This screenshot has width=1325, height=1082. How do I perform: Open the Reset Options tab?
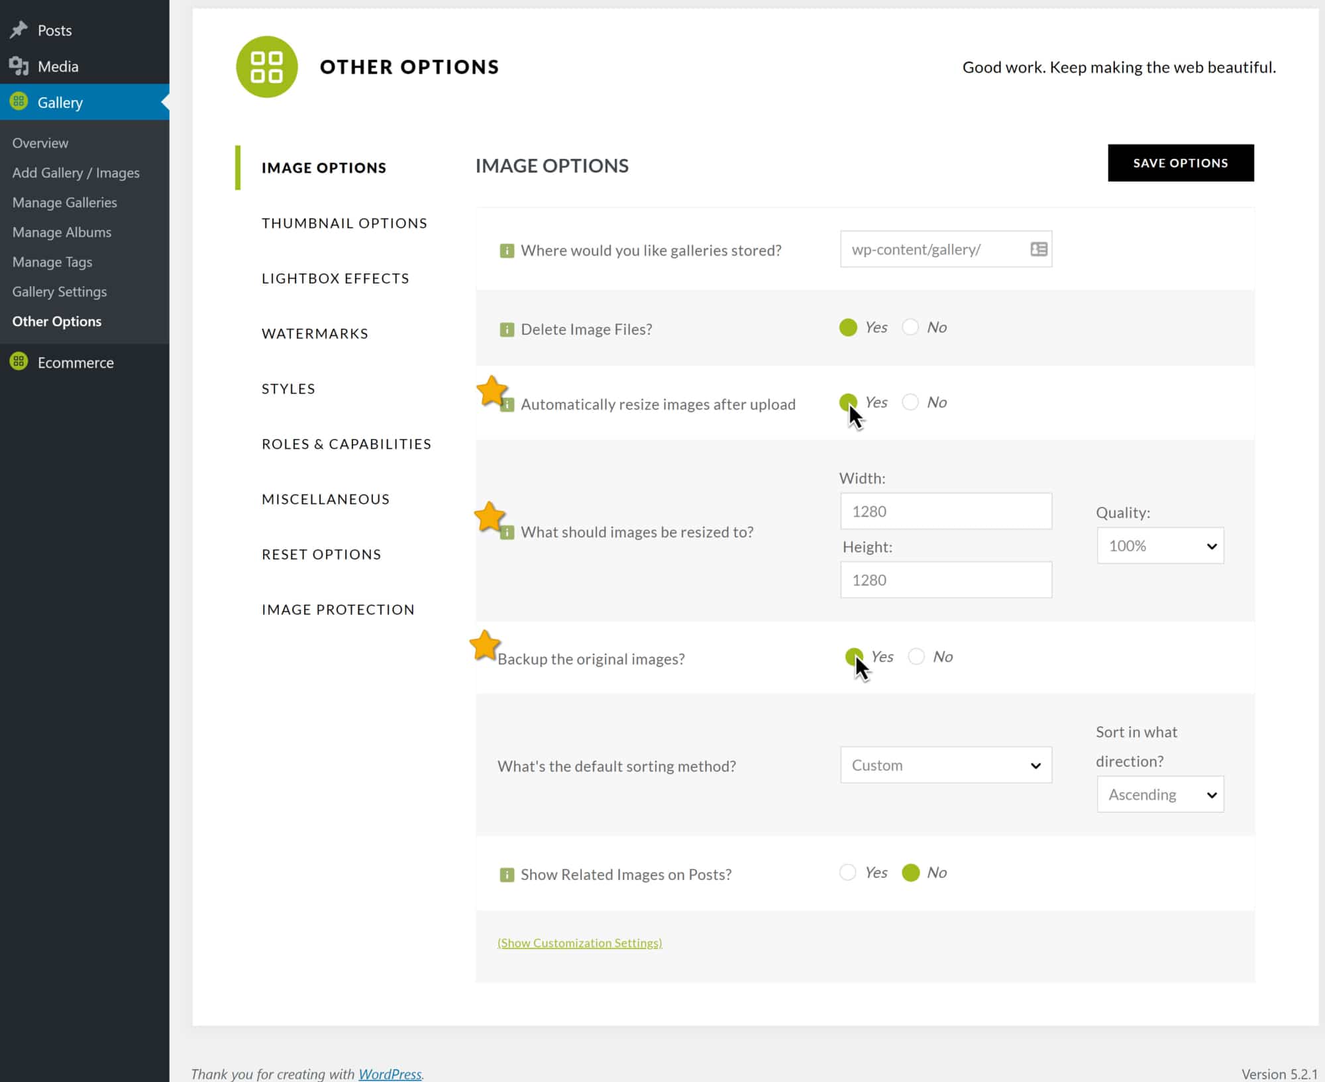[321, 555]
